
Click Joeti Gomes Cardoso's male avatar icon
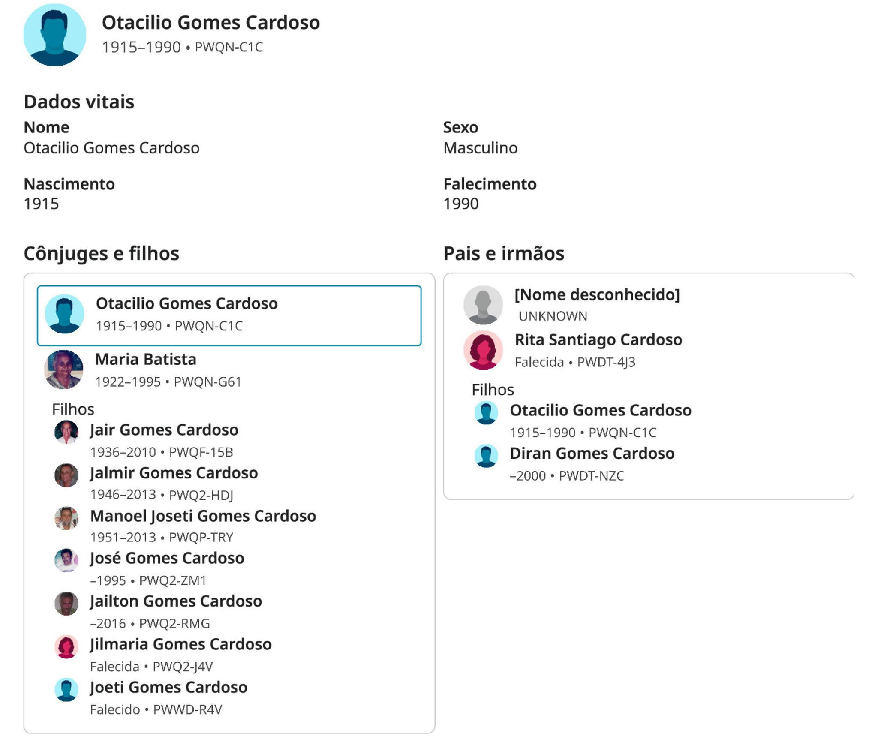tap(66, 689)
